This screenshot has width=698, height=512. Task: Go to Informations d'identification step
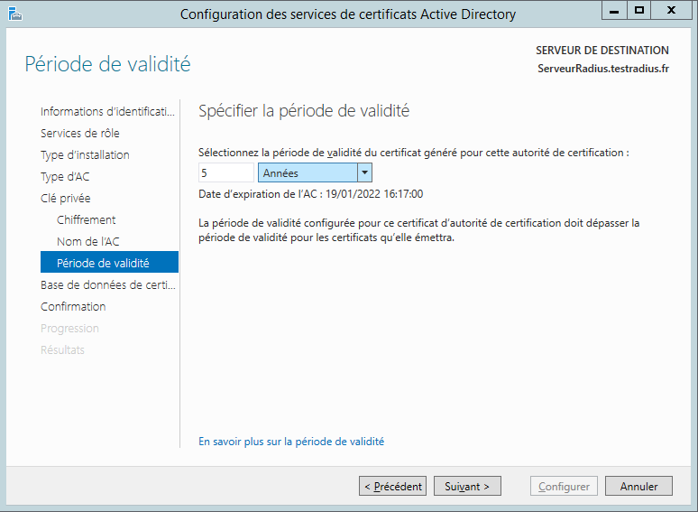107,111
